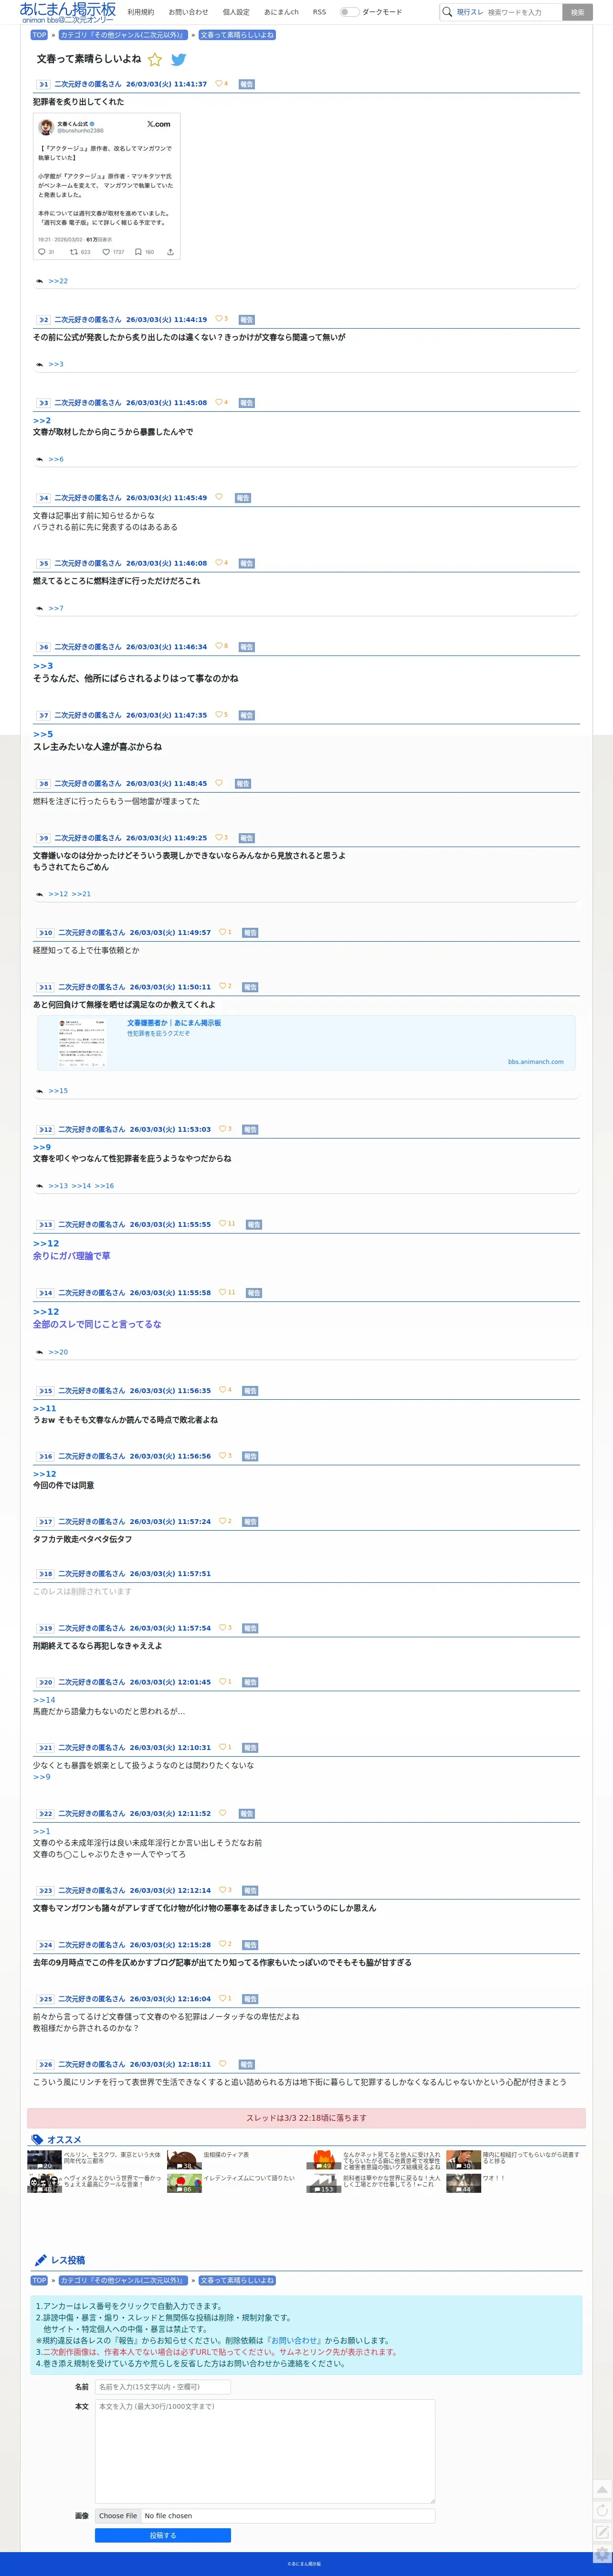Viewport: 613px width, 2576px height.
Task: Open 文春爆罪者か linked thread card
Action: click(x=306, y=1043)
